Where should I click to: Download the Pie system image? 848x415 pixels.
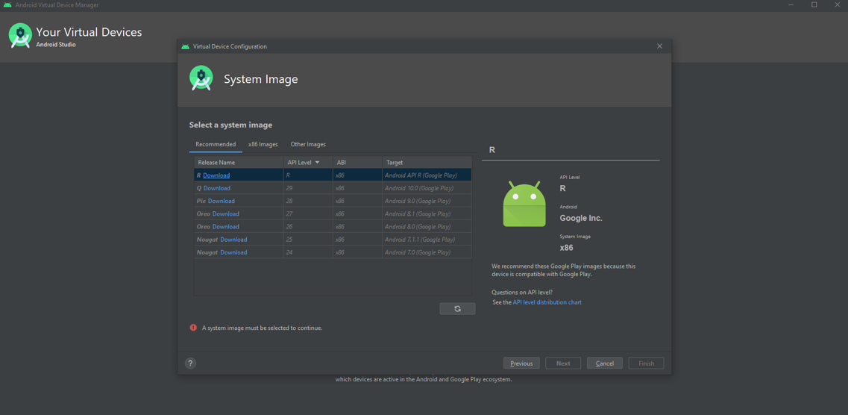pos(222,201)
